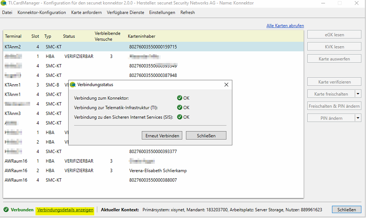Viewport: 366px width, 218px height.
Task: Click the green checkmark for Sichere Internet Services
Action: (x=180, y=117)
